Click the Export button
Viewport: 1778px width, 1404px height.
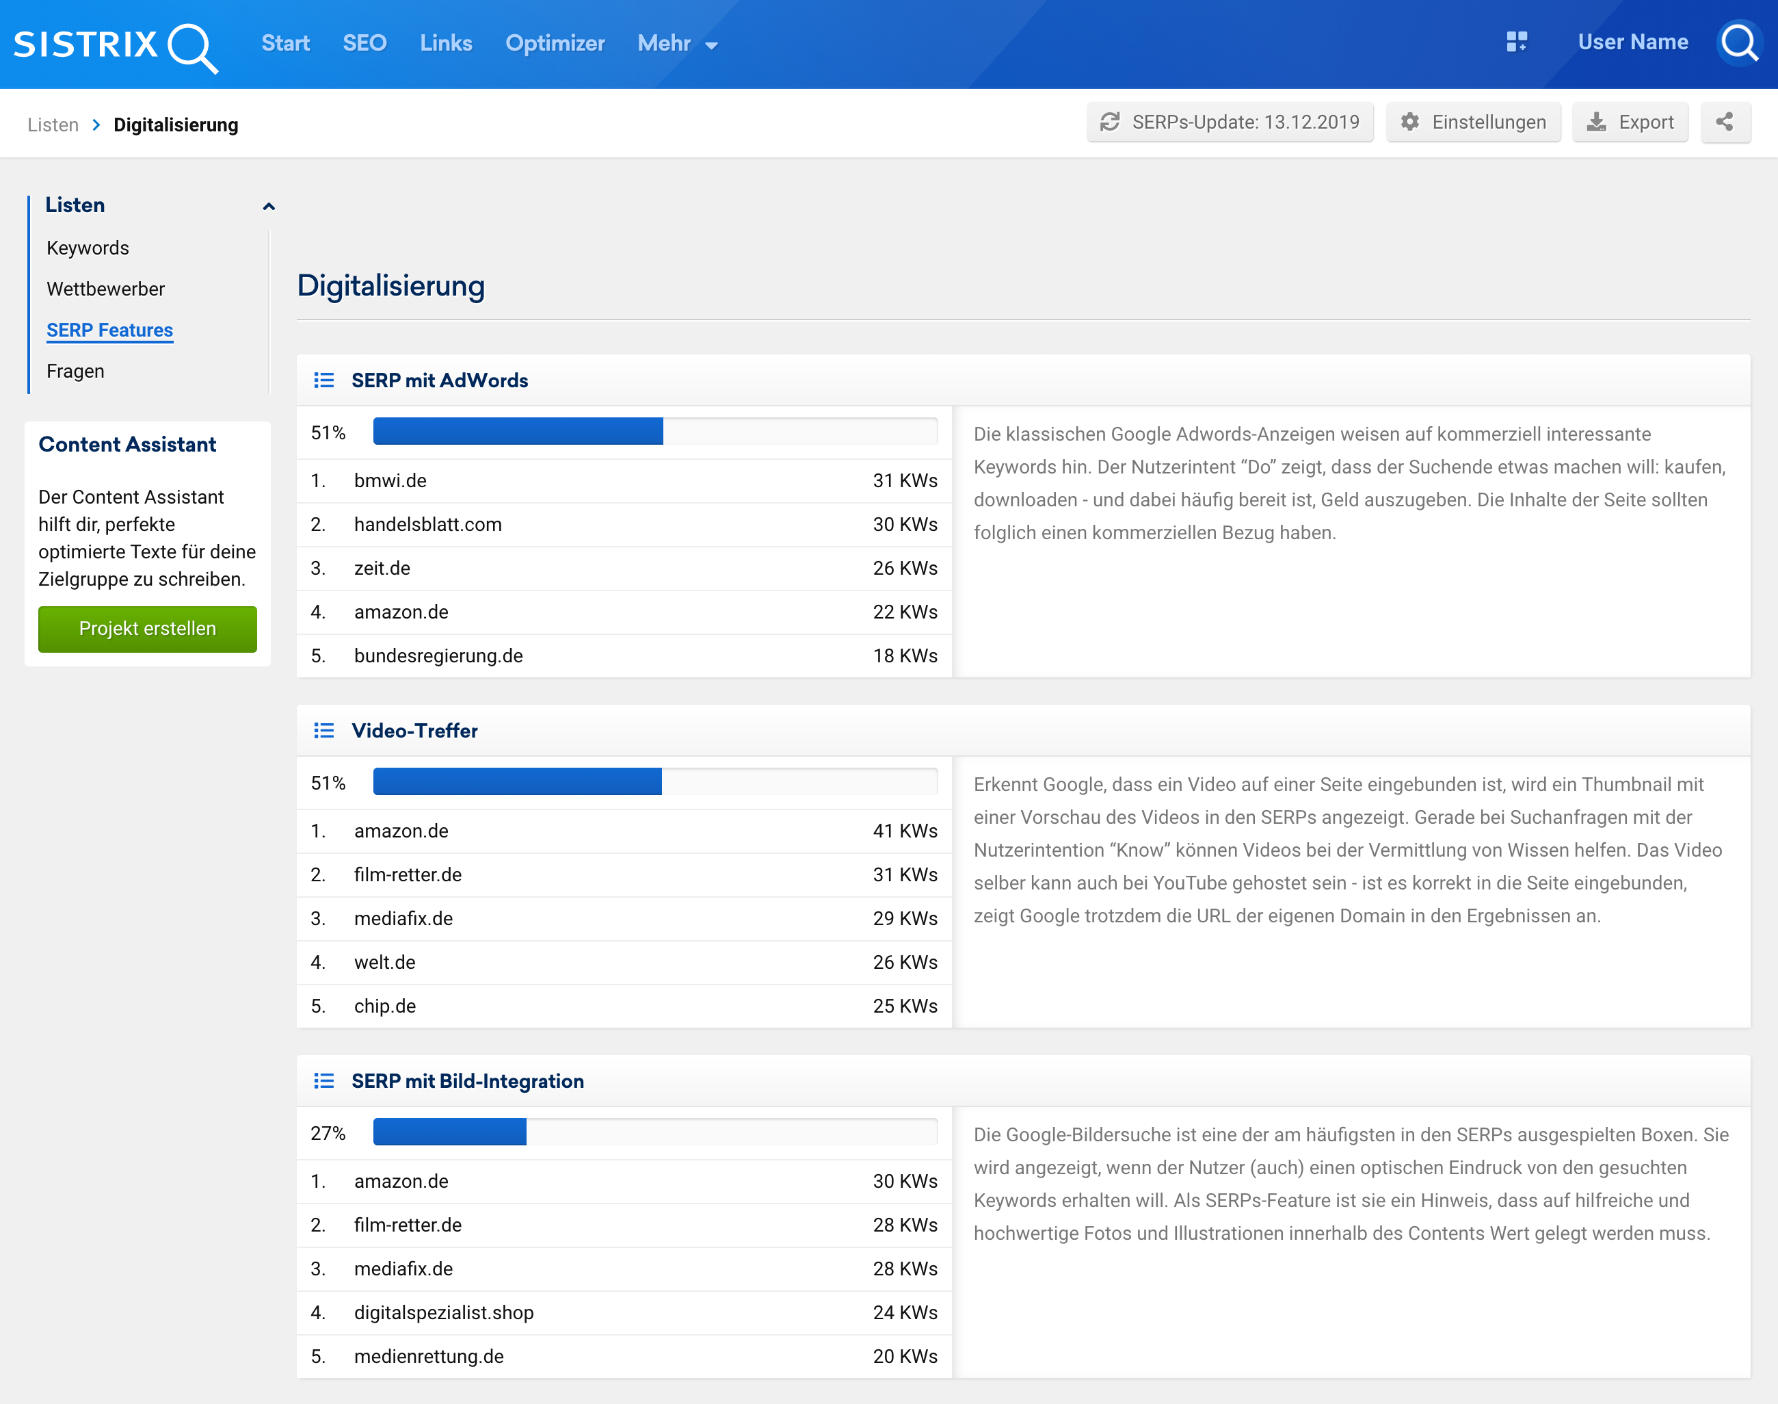(1630, 122)
